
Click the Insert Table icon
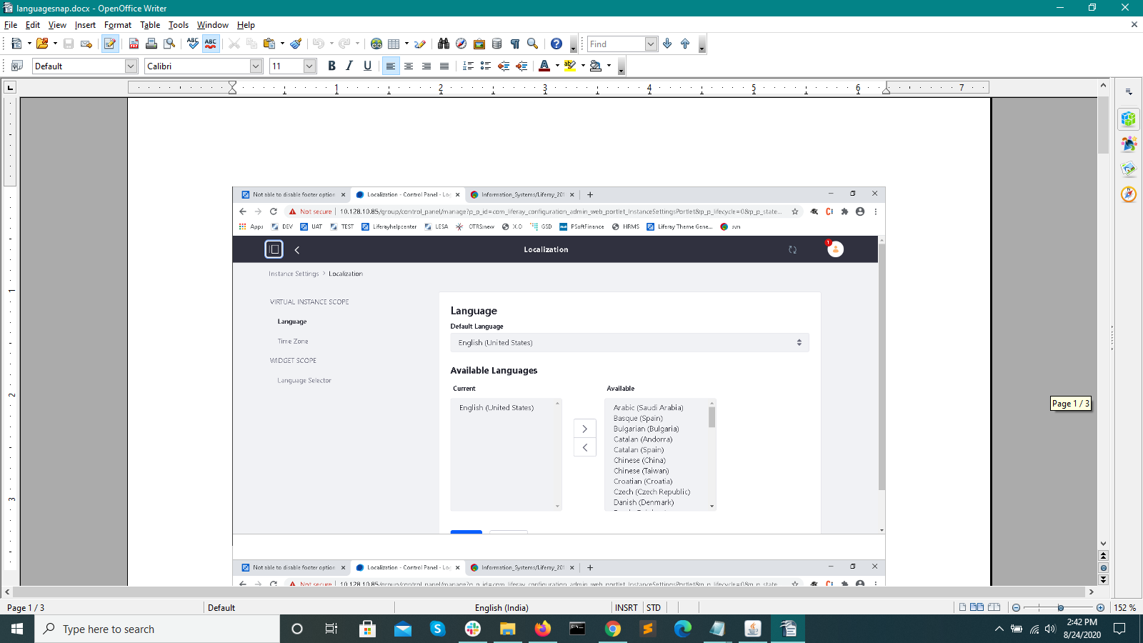tap(394, 44)
